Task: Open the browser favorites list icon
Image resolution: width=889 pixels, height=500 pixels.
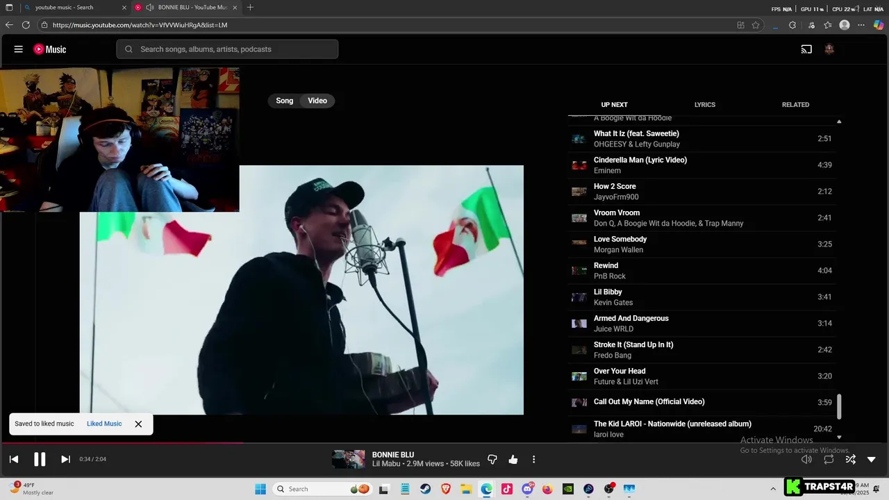Action: coord(828,25)
